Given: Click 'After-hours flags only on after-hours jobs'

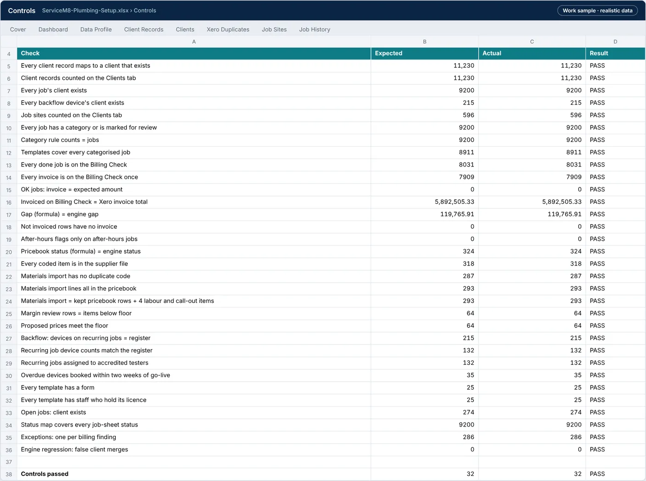Looking at the screenshot, I should point(194,239).
